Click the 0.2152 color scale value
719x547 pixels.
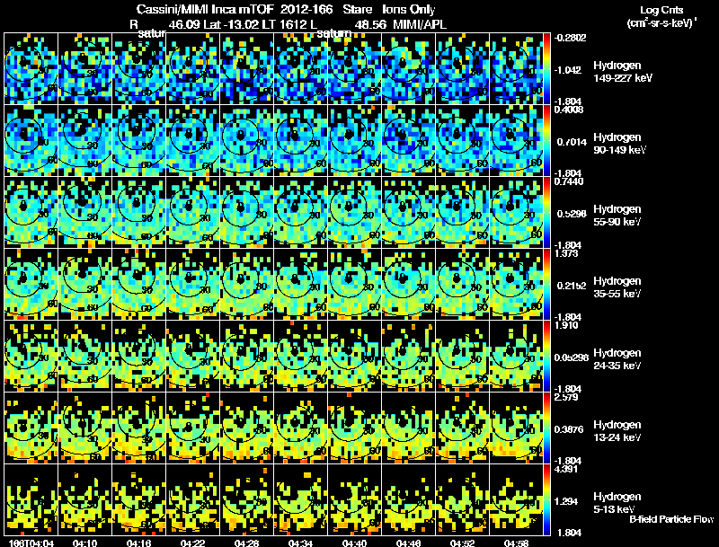[572, 286]
